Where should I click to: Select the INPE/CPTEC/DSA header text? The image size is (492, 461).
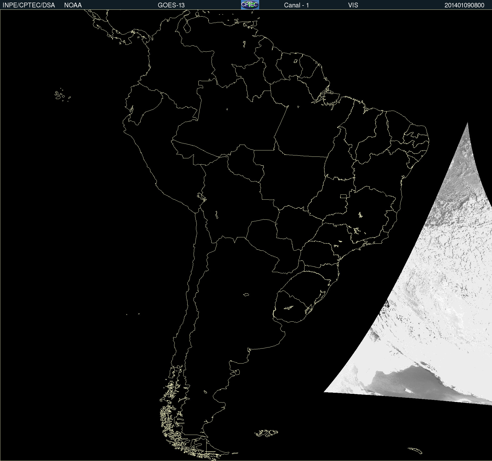point(29,5)
